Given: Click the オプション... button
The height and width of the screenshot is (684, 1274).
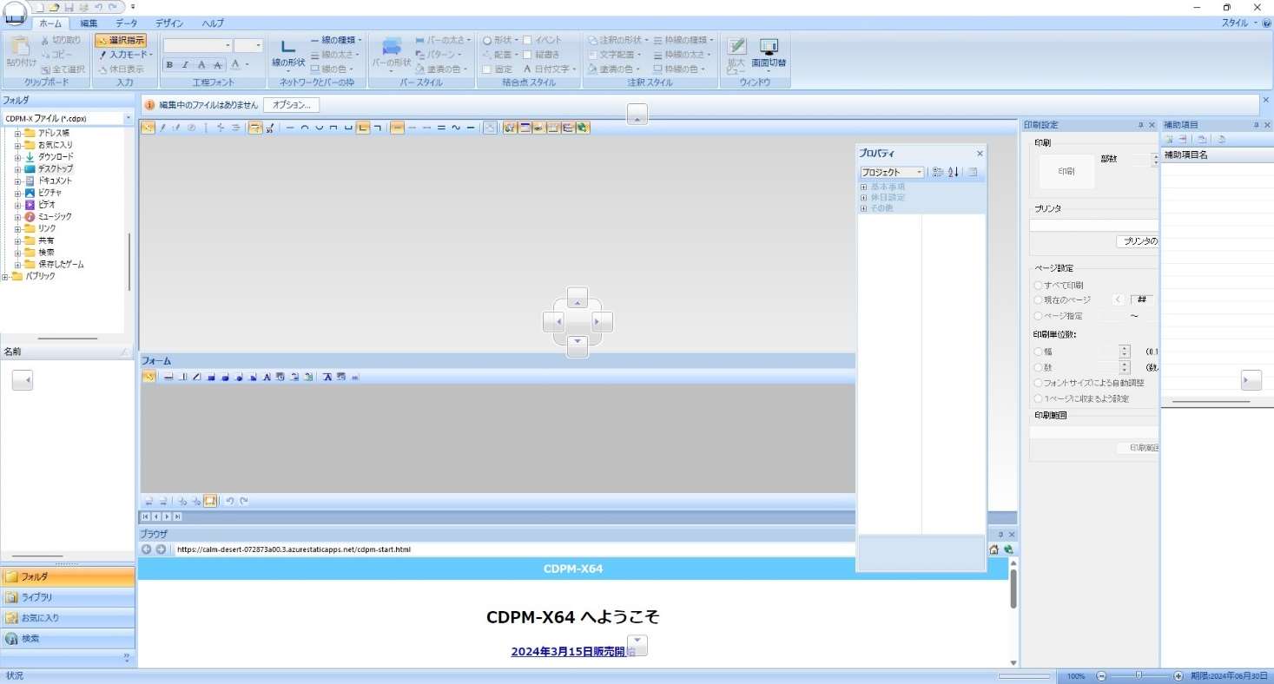Looking at the screenshot, I should point(291,105).
